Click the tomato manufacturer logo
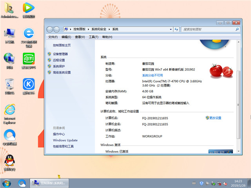Screen dimensions: 251x188 (x=221, y=71)
